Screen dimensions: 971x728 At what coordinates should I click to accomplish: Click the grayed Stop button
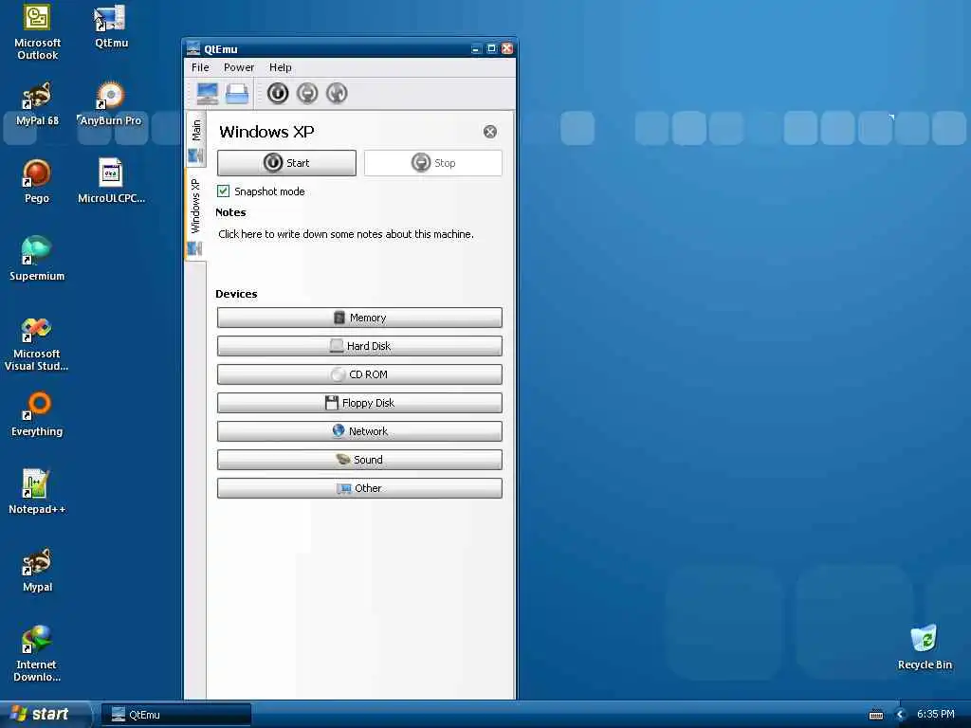click(432, 163)
